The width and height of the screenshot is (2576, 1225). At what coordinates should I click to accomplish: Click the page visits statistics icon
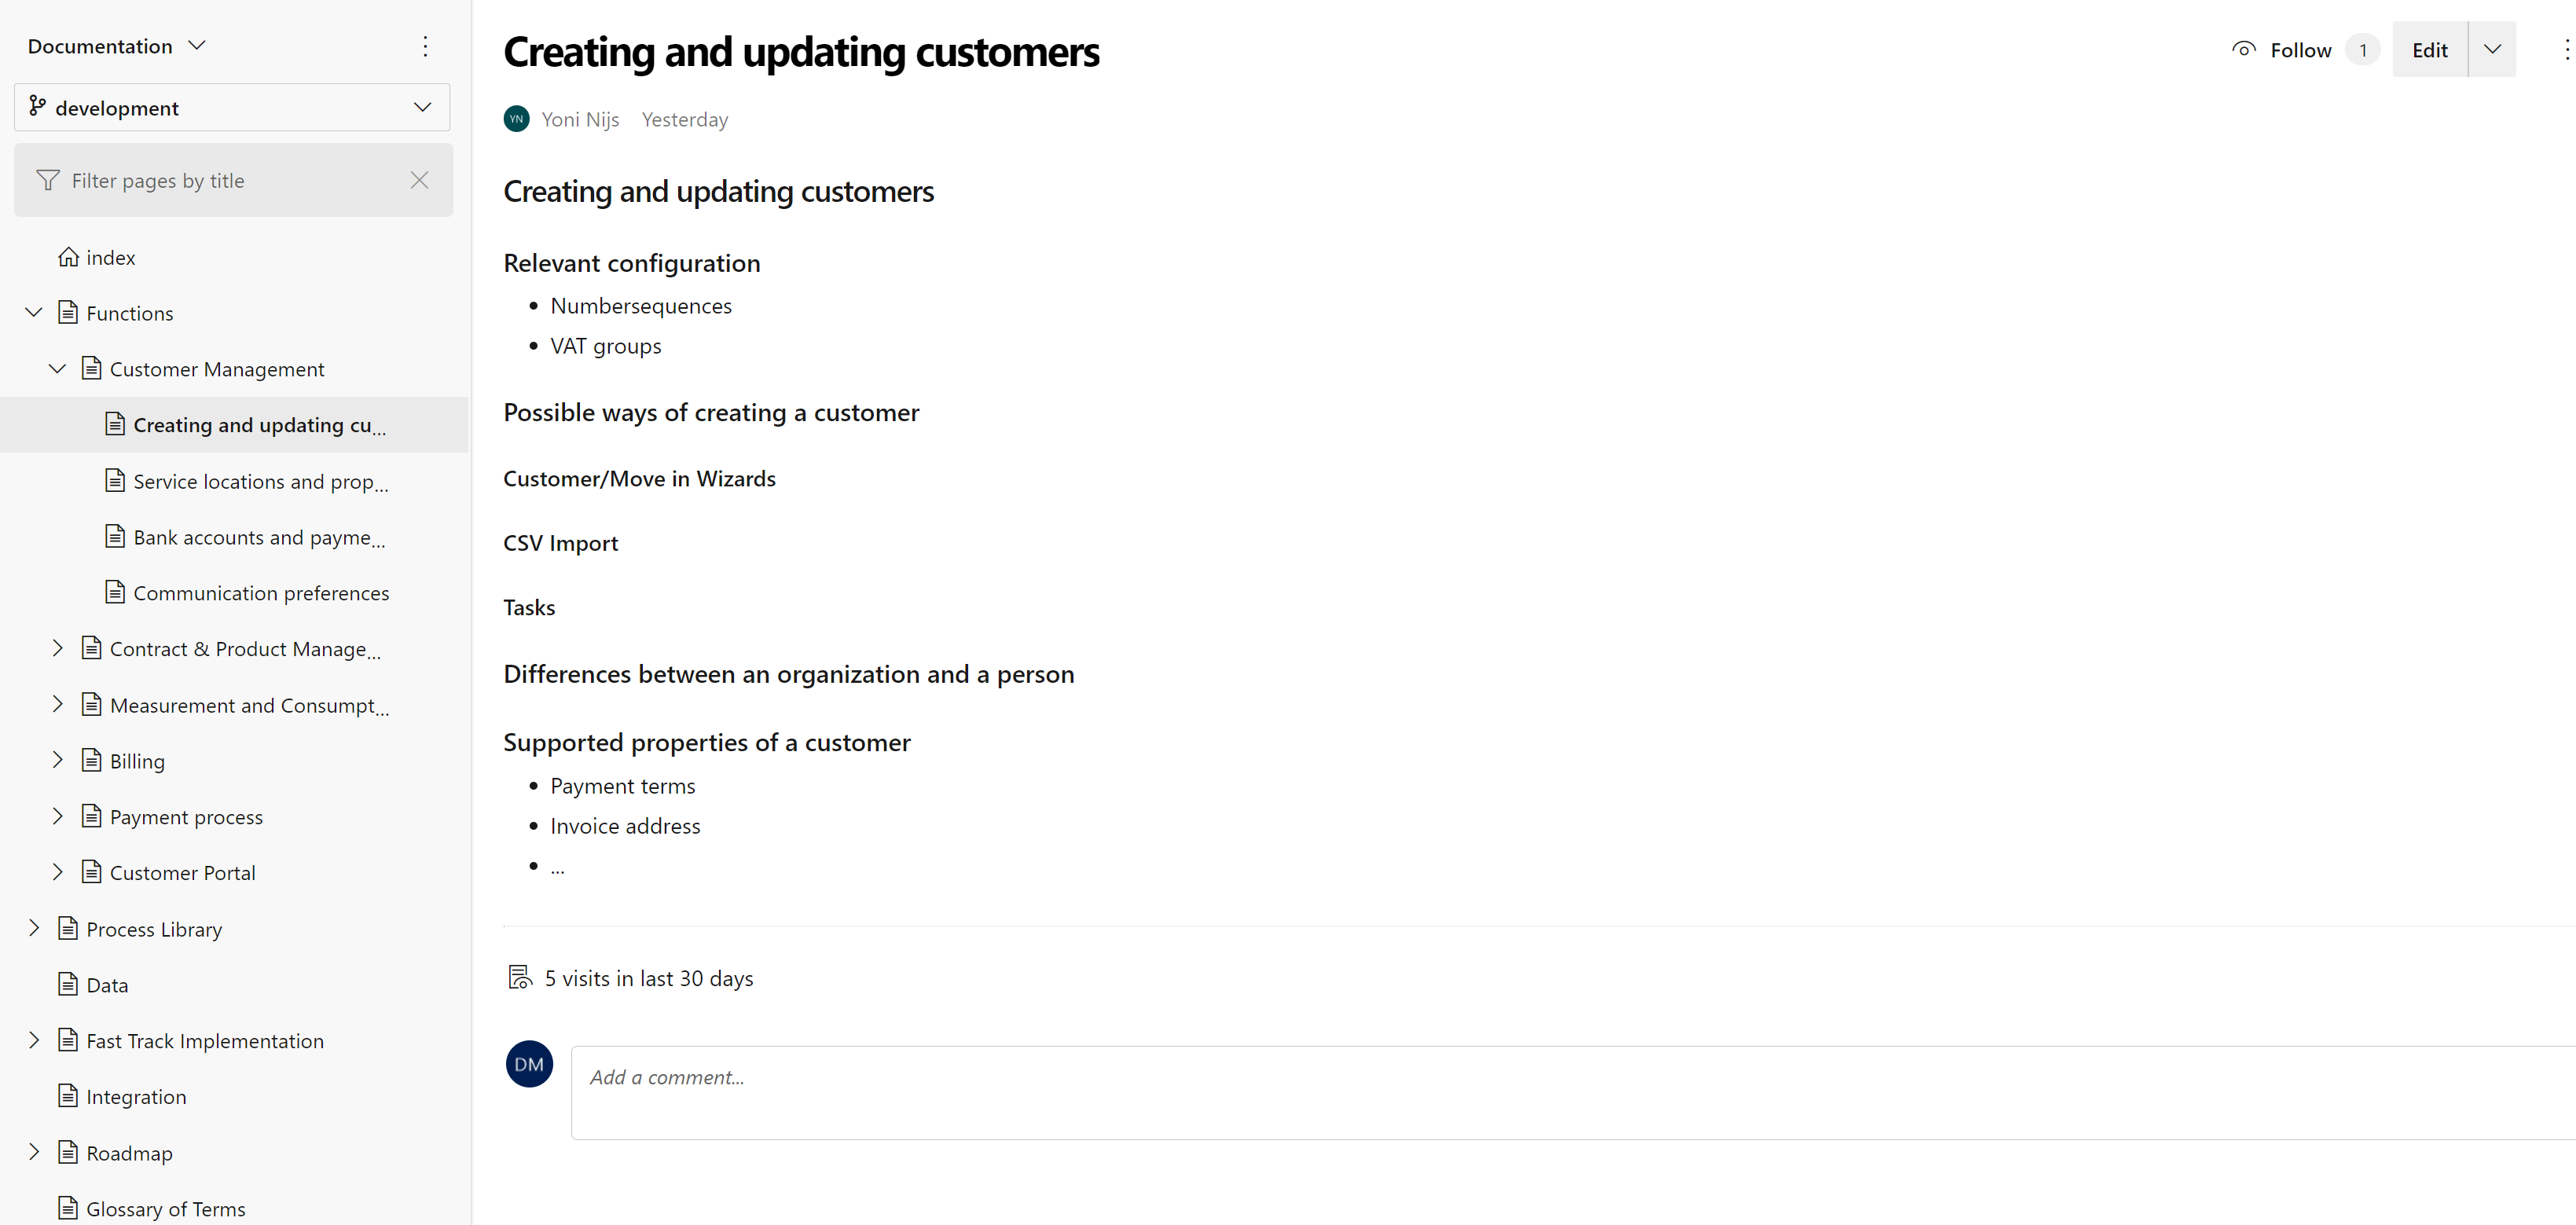520,977
